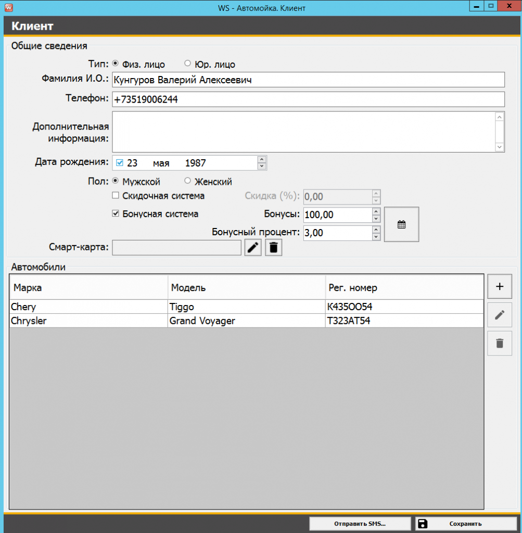Increase Бонусный процент with up arrow

[x=376, y=230]
